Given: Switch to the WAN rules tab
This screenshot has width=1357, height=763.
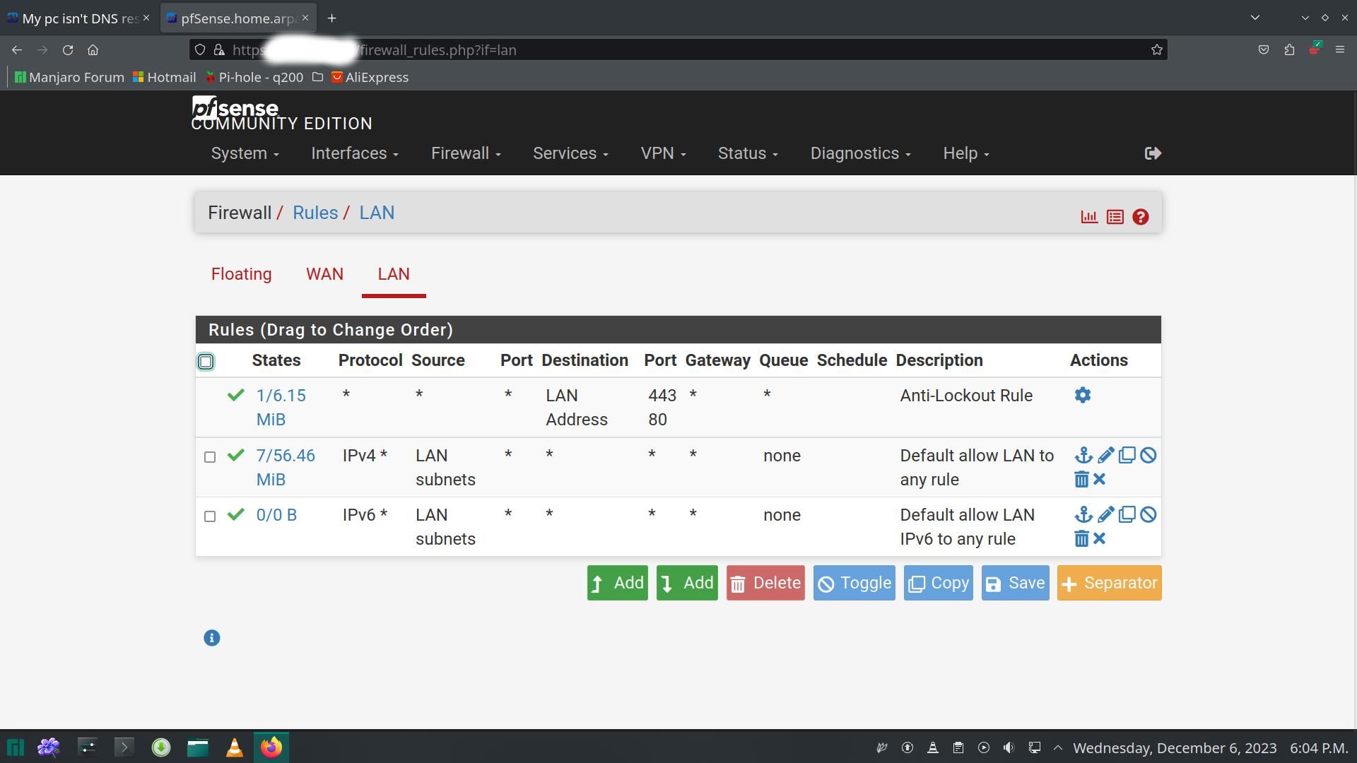Looking at the screenshot, I should point(324,274).
